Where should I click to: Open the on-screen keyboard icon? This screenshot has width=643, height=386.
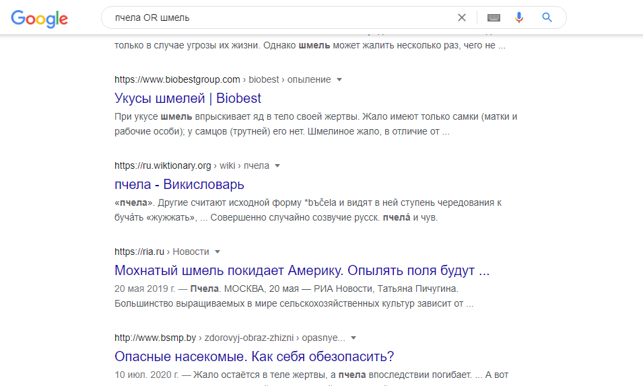(x=494, y=17)
